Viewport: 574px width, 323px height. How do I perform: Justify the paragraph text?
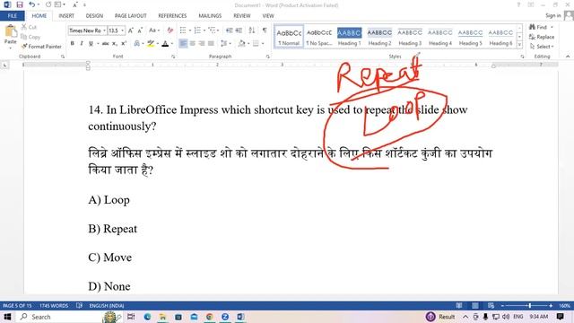211,44
